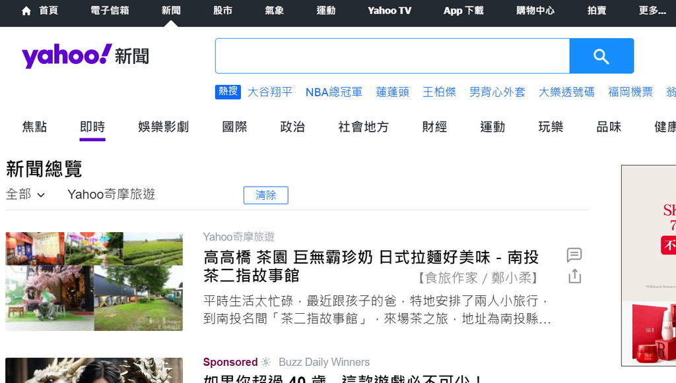Go to 股市 in top bar
Screen dimensions: 676x383
point(223,11)
